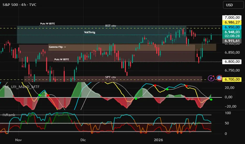
Task: Click the Dic month label on time axis
Action: 83,140
